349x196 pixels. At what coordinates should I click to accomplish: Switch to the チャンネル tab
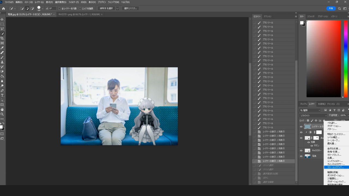[x=331, y=104]
